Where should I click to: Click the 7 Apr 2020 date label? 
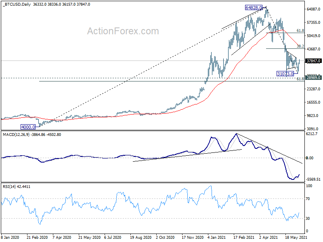[x=62, y=238]
